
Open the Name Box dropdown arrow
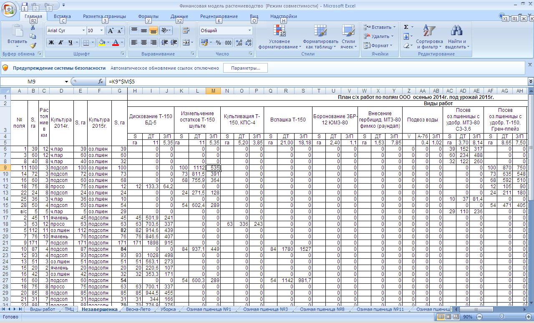(66, 81)
